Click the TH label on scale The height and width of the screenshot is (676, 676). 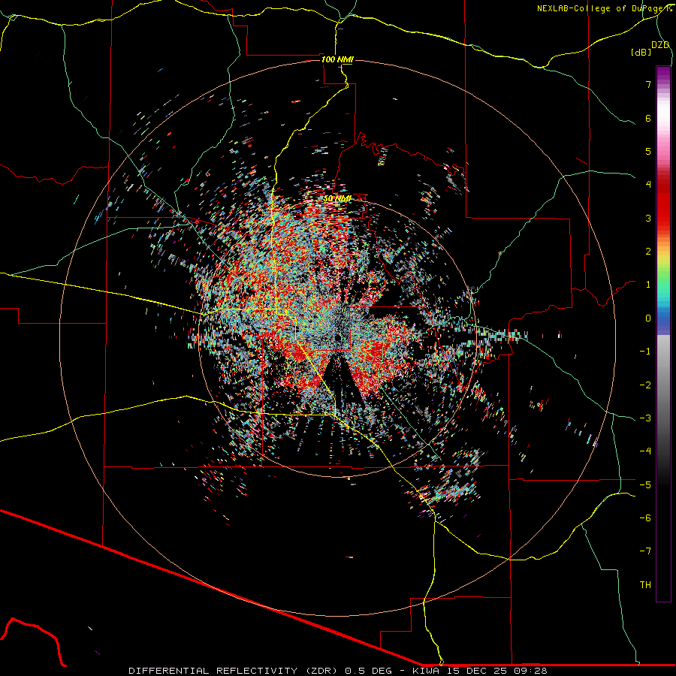645,585
